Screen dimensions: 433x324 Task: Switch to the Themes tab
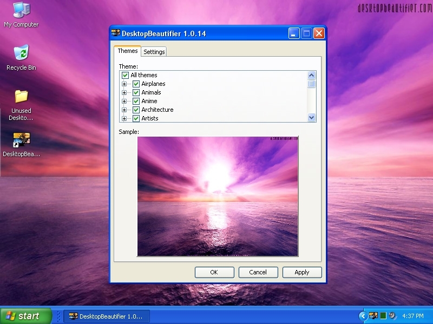point(127,51)
